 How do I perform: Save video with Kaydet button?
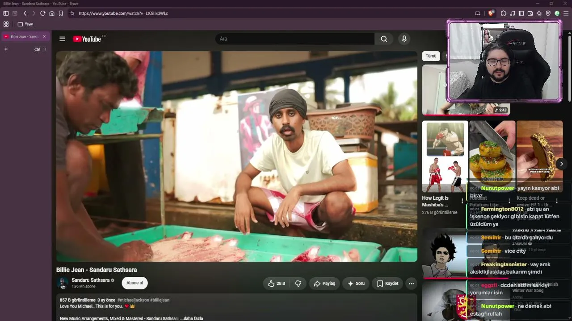pos(387,284)
